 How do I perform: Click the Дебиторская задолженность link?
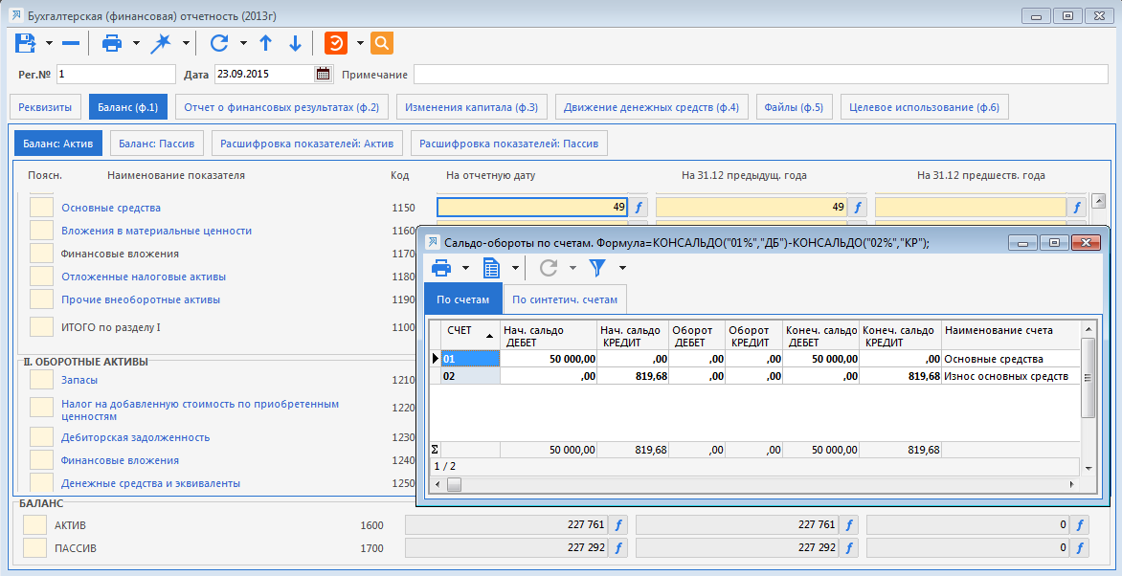pos(135,437)
